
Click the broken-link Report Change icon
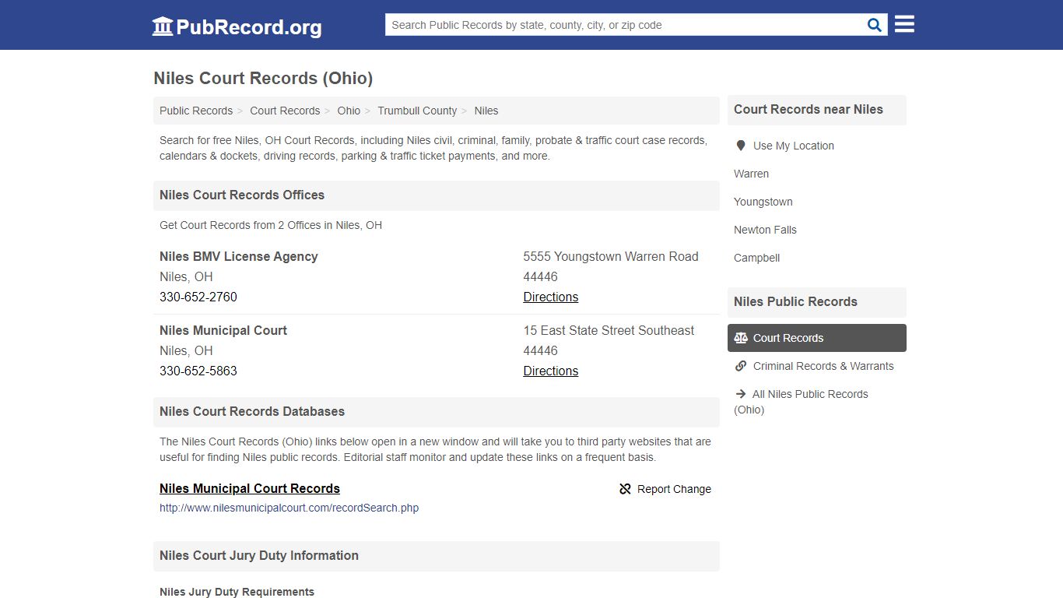pos(625,489)
